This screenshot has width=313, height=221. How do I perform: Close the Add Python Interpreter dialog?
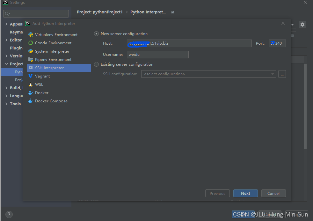283,23
